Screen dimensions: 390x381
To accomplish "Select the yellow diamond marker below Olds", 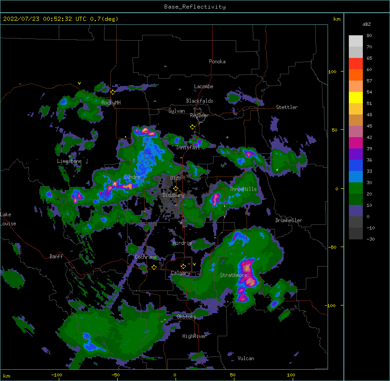I will click(x=176, y=188).
